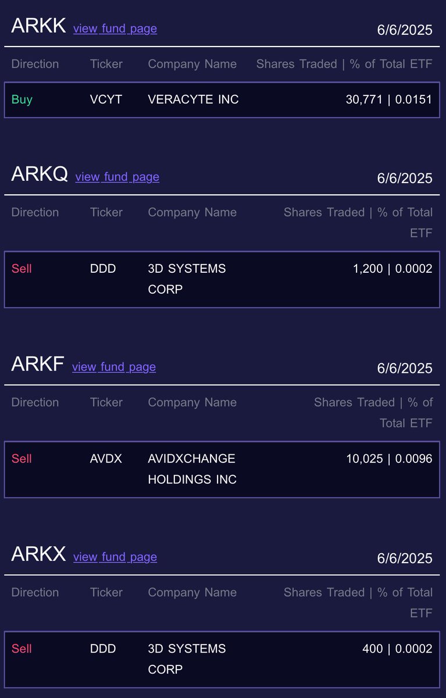Screen dimensions: 446x698
Task: Click the green Buy label
Action: point(22,99)
